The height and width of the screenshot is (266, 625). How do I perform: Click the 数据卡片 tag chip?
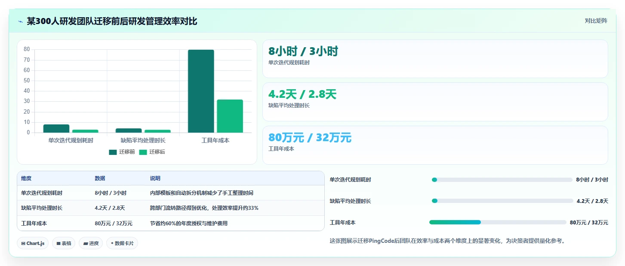(122, 243)
